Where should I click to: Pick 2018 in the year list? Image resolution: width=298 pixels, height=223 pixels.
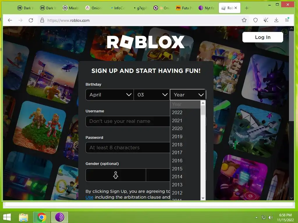[185, 145]
